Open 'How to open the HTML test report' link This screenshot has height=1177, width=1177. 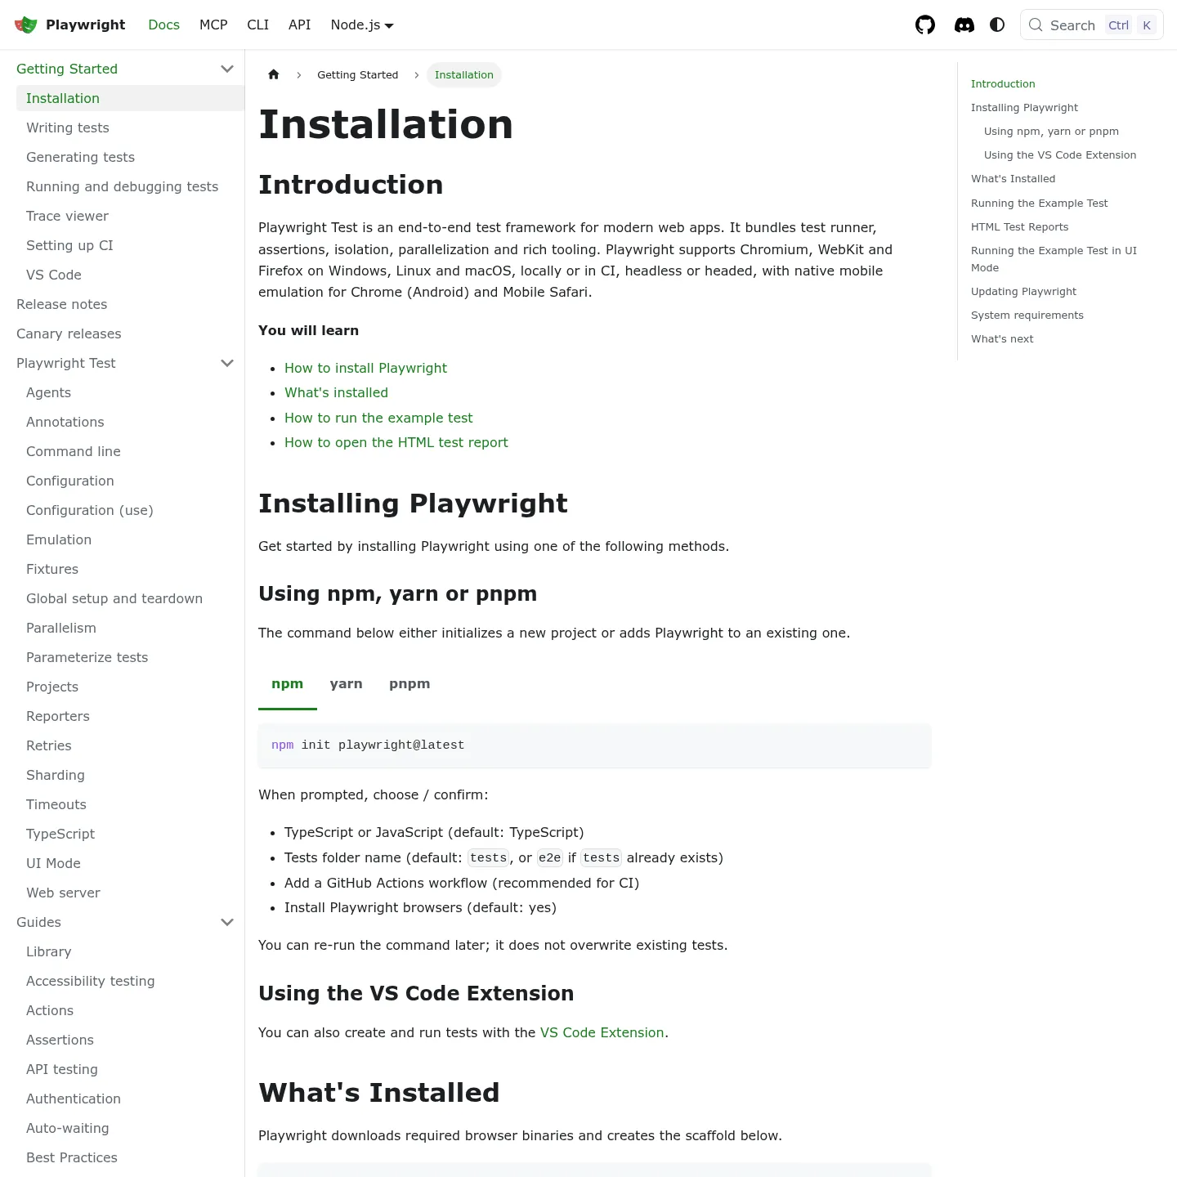[396, 442]
